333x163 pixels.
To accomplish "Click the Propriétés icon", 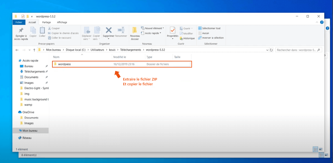I will 173,30.
